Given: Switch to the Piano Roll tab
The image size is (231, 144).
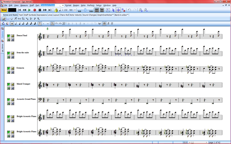Looking at the screenshot, I should coord(64,15).
